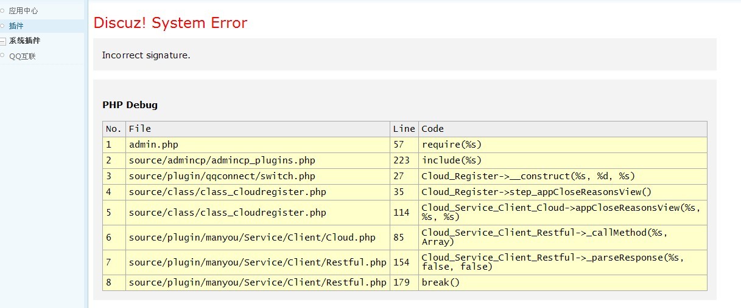Select the 插件 sidebar menu item
This screenshot has height=308, width=741.
coord(16,26)
